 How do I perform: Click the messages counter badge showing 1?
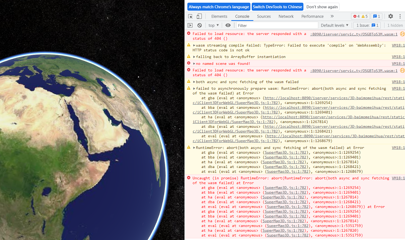(377, 16)
